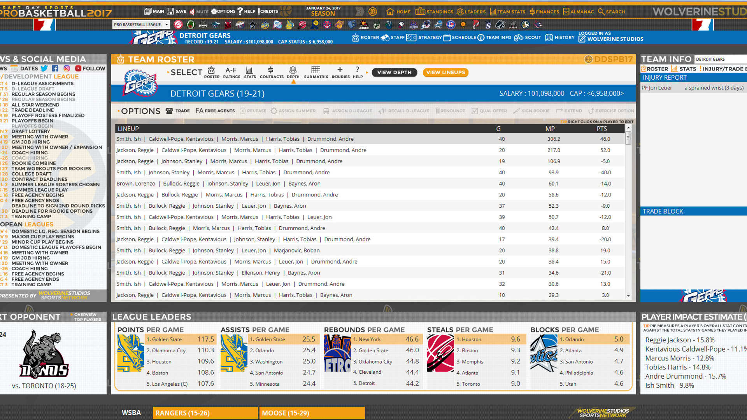Image resolution: width=747 pixels, height=420 pixels.
Task: Open the Leaders menu
Action: pos(471,12)
